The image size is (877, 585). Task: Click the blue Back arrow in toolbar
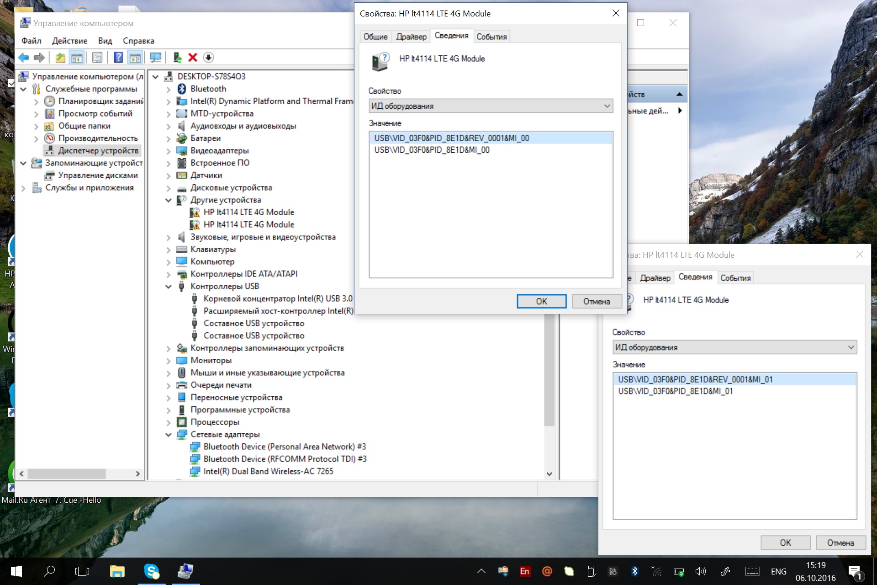point(23,58)
